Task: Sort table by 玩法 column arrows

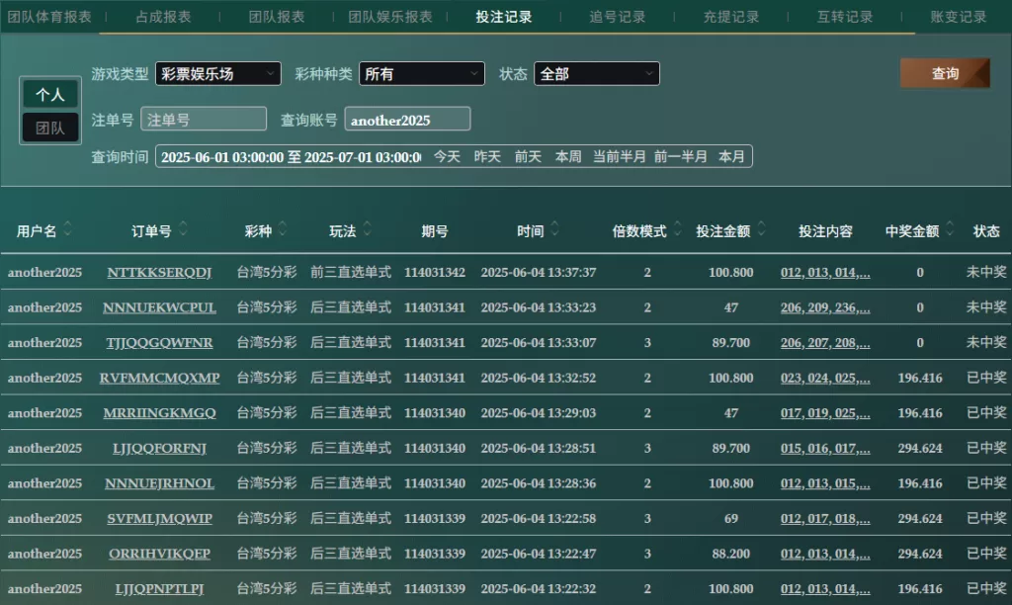Action: click(368, 228)
